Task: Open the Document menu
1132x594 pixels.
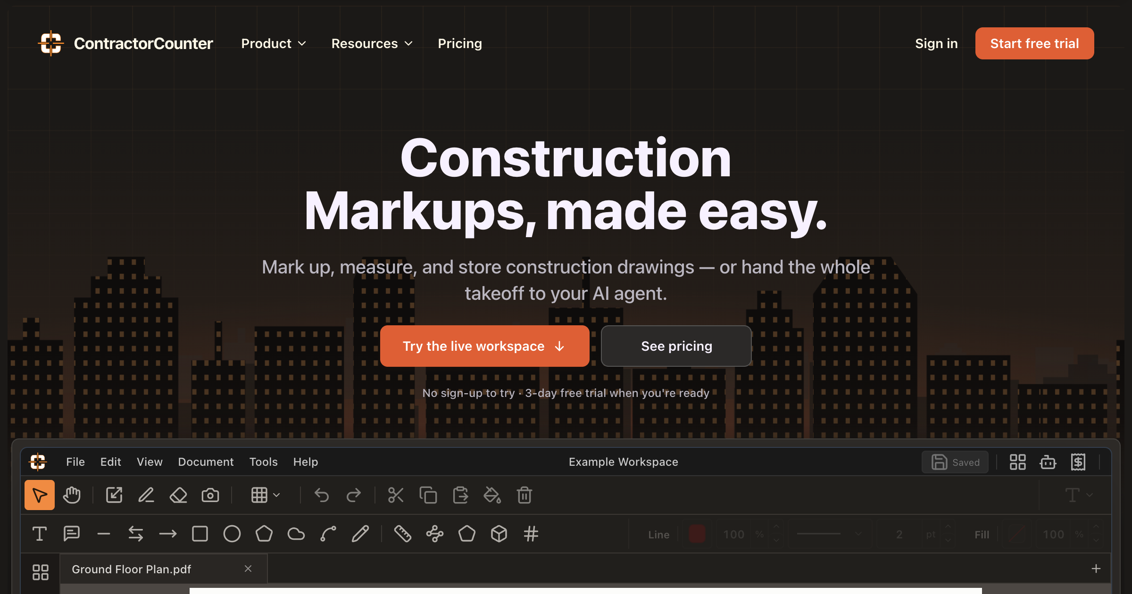Action: (206, 462)
